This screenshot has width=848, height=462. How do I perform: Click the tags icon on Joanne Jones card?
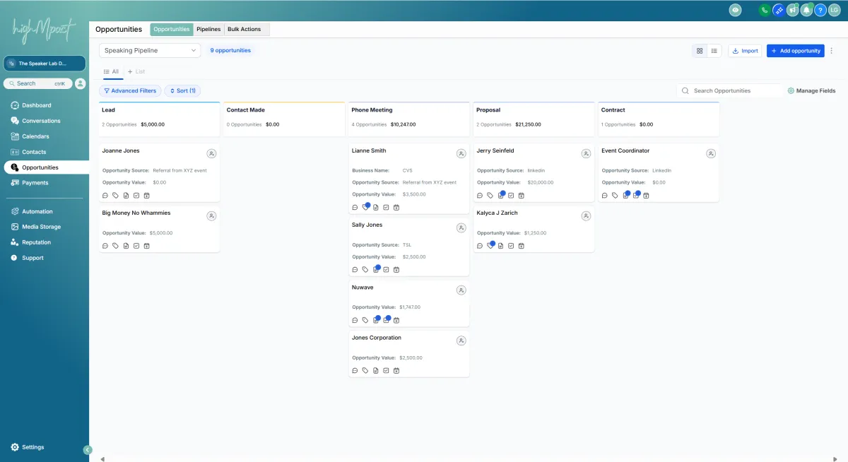(115, 196)
